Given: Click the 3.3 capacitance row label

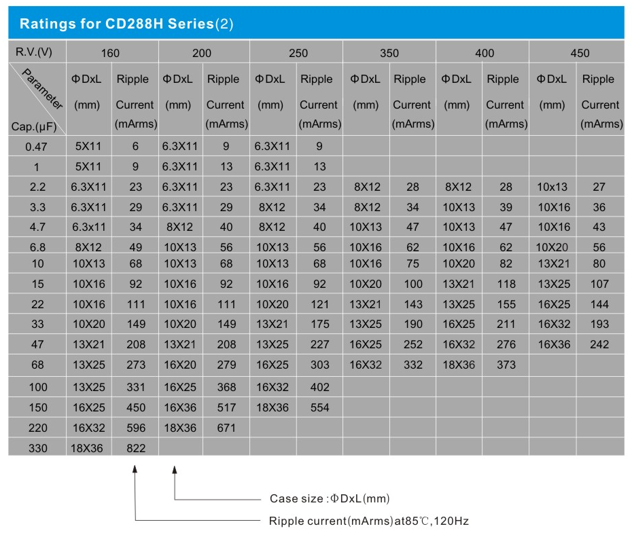Looking at the screenshot, I should point(37,207).
